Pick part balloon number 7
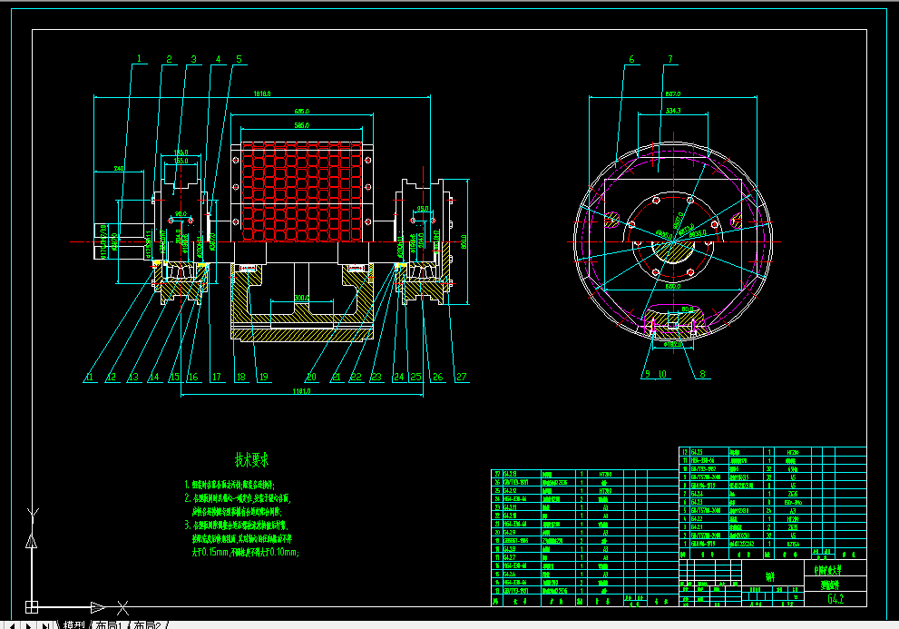899x629 pixels. click(x=670, y=59)
